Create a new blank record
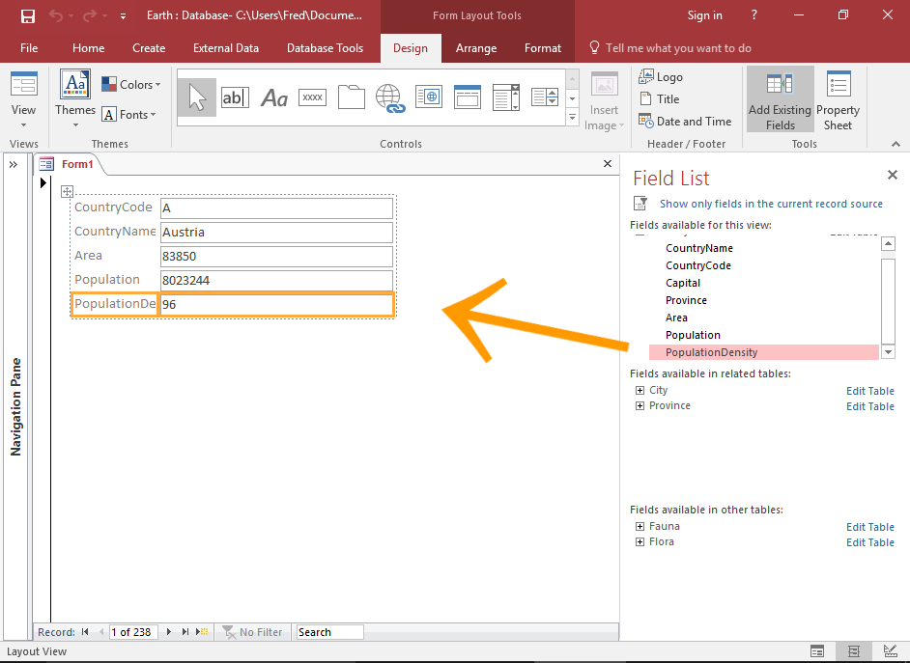The width and height of the screenshot is (910, 663). (x=202, y=632)
